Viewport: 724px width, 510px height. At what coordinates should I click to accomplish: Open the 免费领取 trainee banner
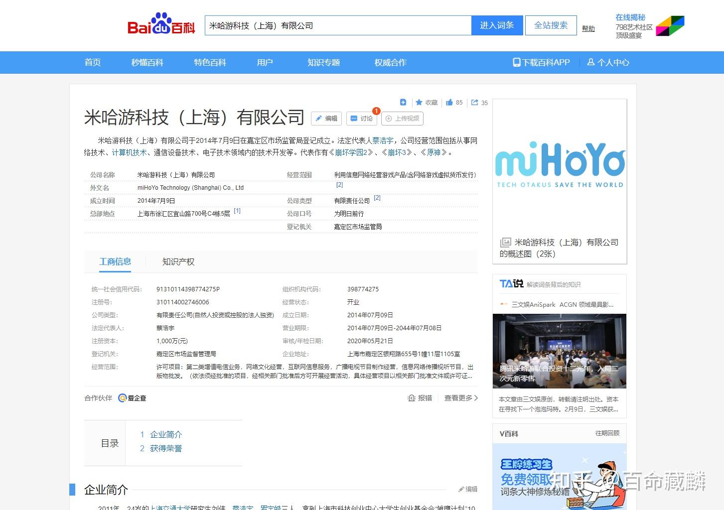click(560, 477)
